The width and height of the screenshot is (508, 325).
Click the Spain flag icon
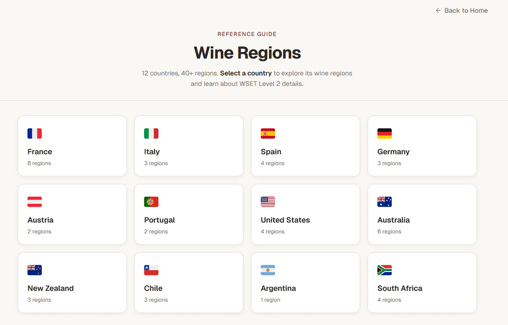coord(268,133)
